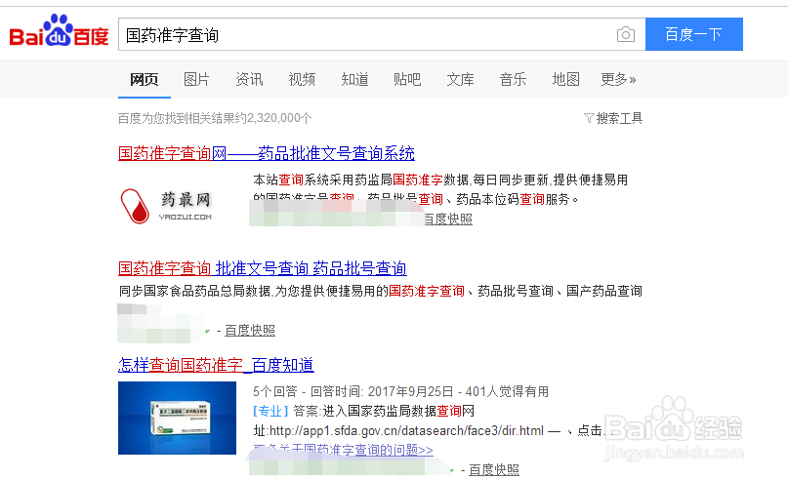This screenshot has width=788, height=480.
Task: Open the 知道 tab
Action: coord(354,79)
